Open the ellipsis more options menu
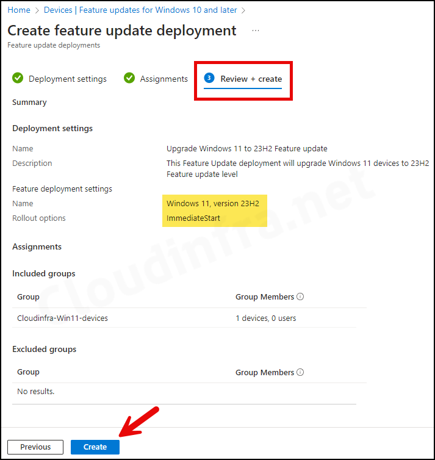Image resolution: width=435 pixels, height=460 pixels. (256, 31)
